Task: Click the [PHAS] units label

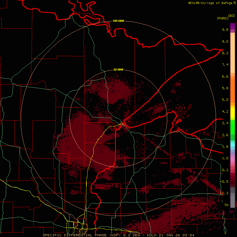Action: click(223, 18)
